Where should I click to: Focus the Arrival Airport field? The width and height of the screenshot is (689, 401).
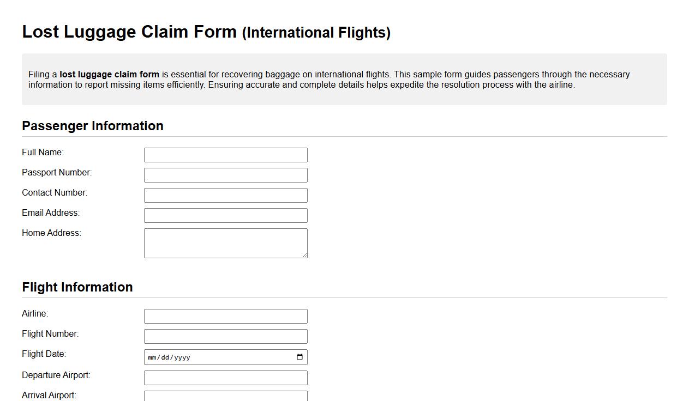225,396
